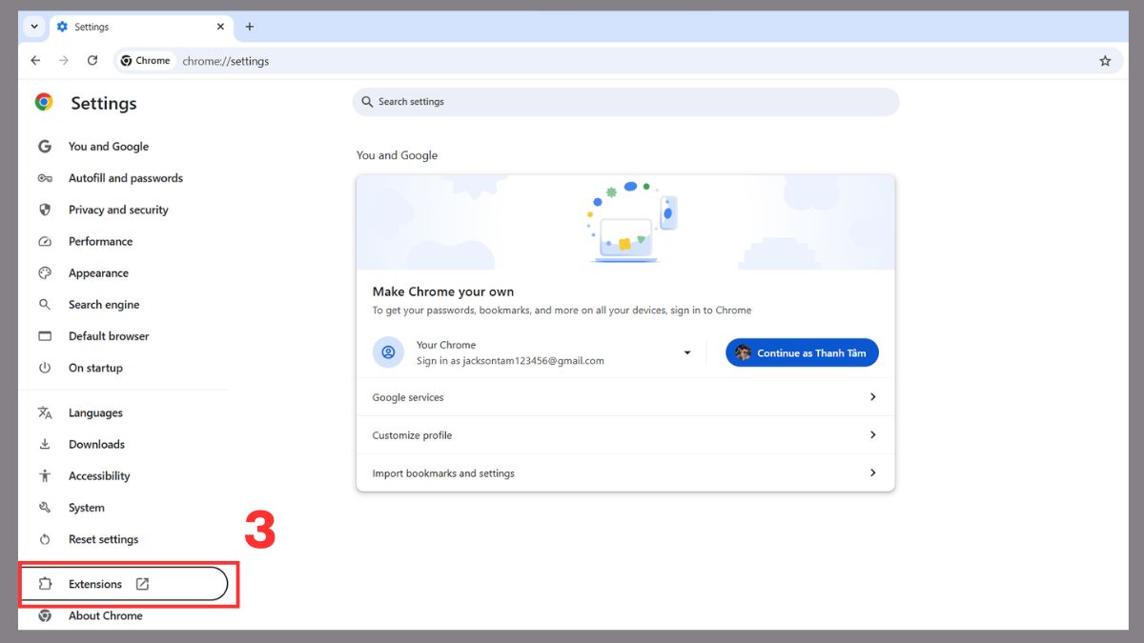This screenshot has width=1144, height=643.
Task: Click the Chrome site info chip
Action: pyautogui.click(x=146, y=61)
